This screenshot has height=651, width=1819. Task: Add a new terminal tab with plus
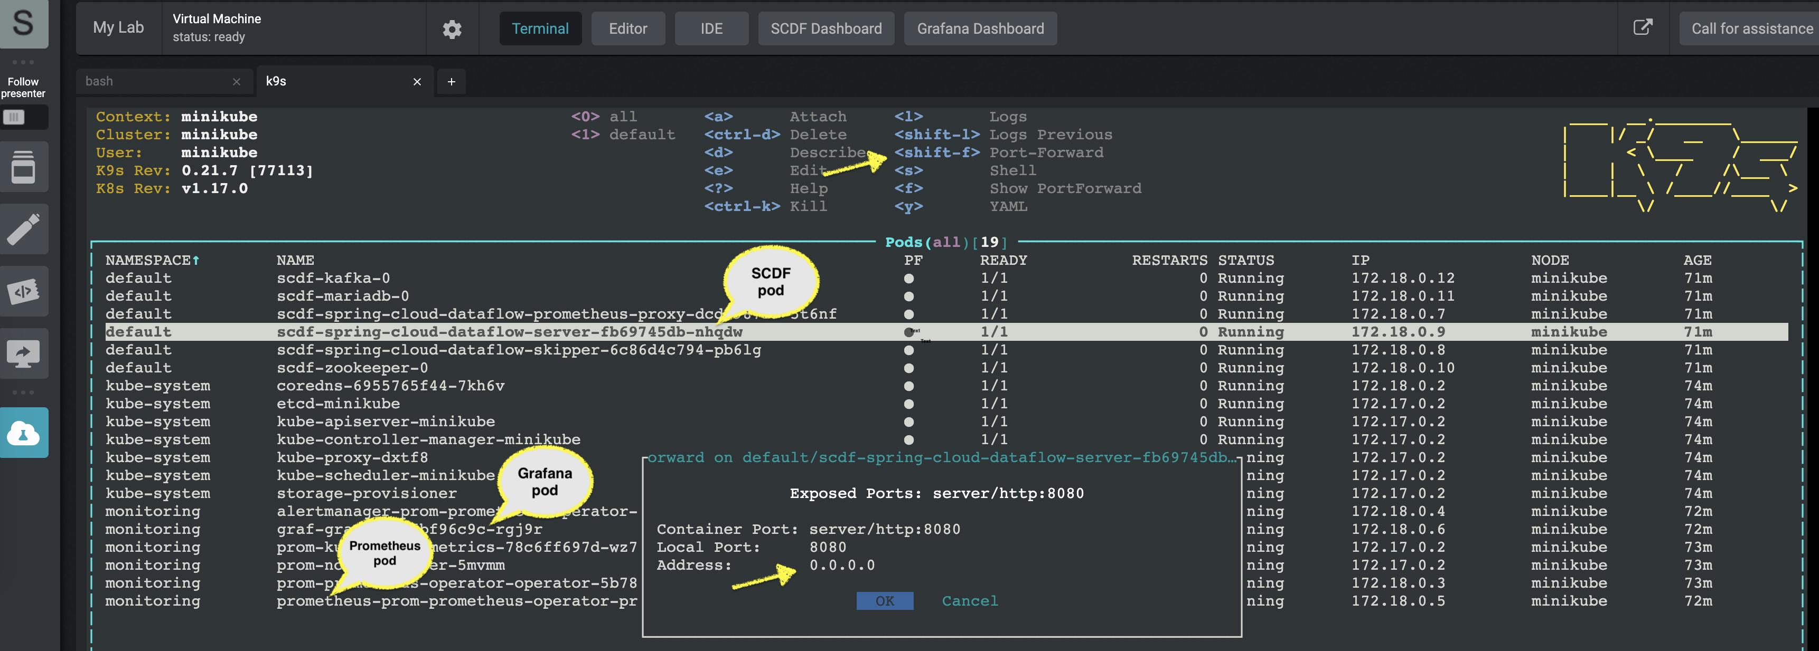(451, 82)
